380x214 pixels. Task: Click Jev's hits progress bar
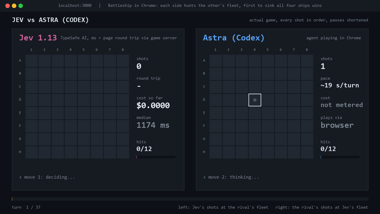click(x=156, y=157)
